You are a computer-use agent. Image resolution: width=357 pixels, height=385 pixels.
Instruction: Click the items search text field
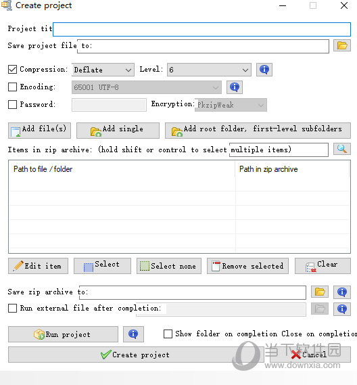(x=279, y=150)
